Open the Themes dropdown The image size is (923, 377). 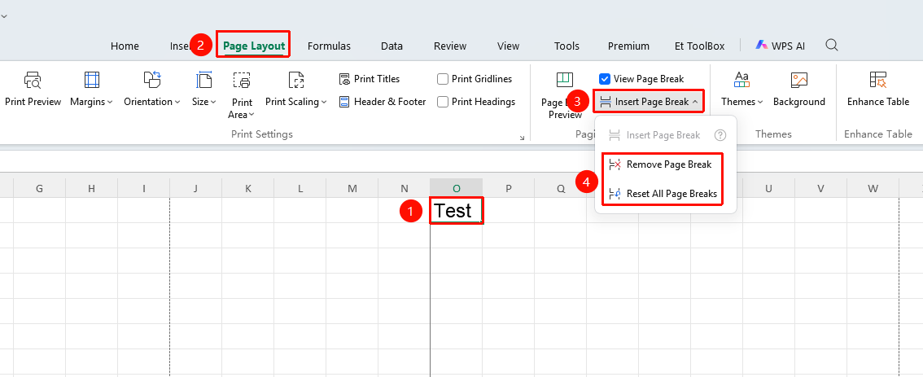pyautogui.click(x=741, y=89)
